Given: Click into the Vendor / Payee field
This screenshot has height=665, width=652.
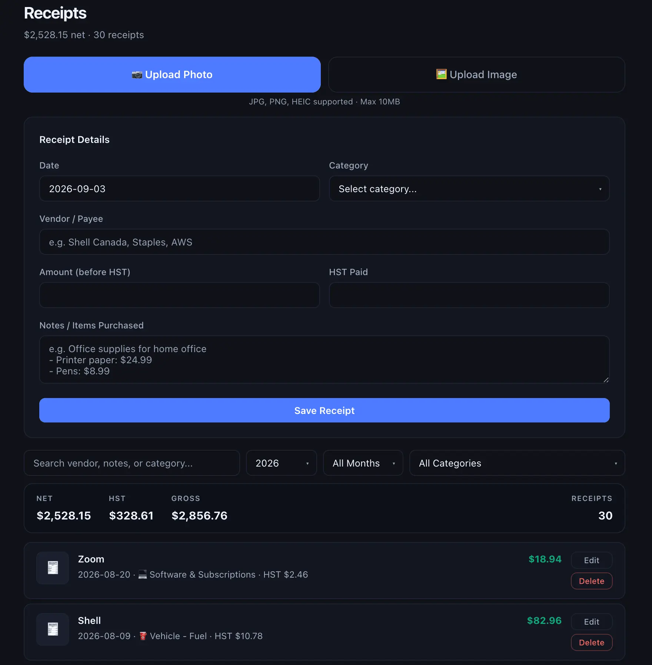Looking at the screenshot, I should click(324, 242).
